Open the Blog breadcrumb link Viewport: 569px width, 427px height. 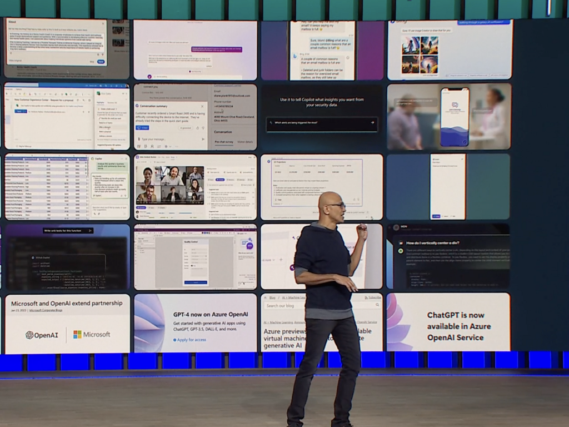click(272, 297)
